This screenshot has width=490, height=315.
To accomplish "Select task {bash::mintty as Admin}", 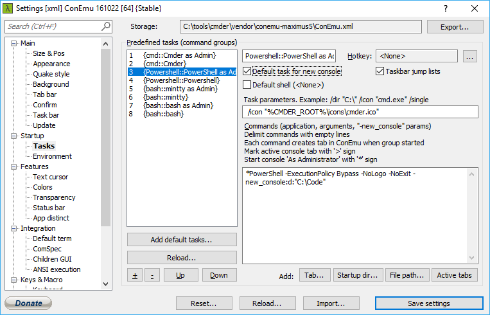I will tap(182, 89).
